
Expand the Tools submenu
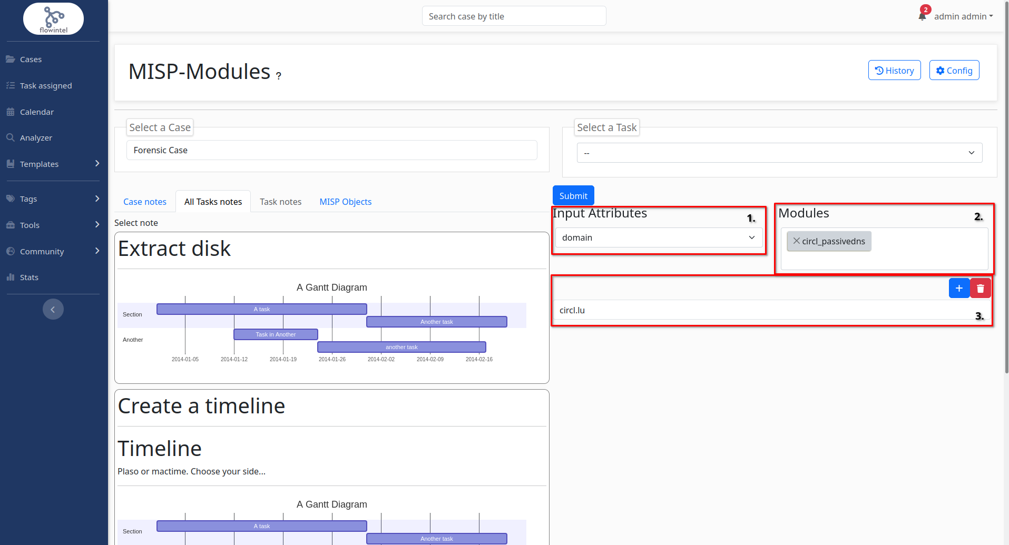(97, 225)
